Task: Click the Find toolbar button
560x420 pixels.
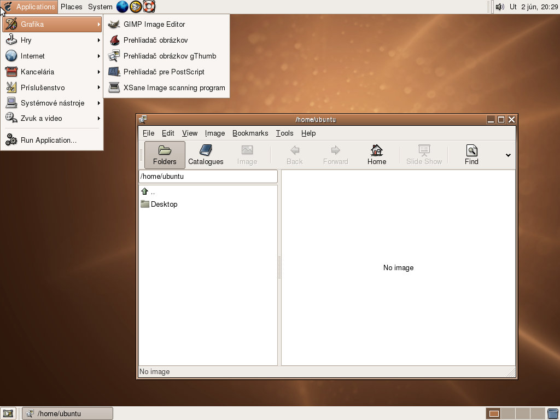Action: tap(471, 155)
